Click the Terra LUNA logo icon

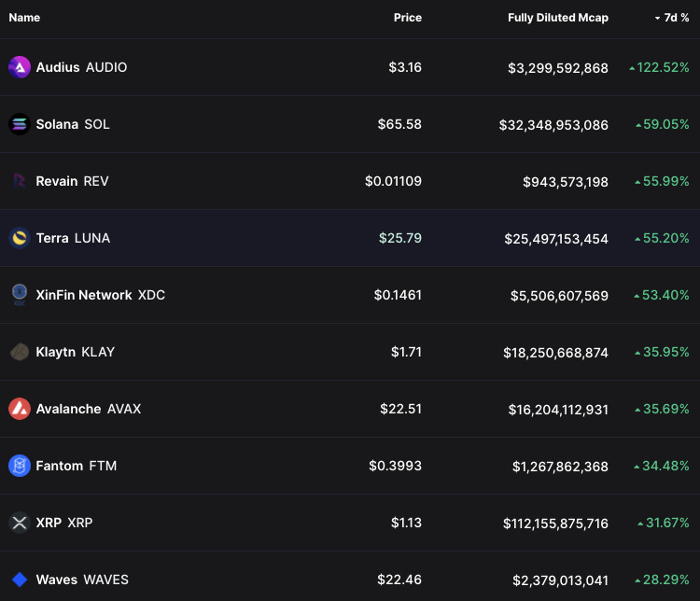(20, 238)
